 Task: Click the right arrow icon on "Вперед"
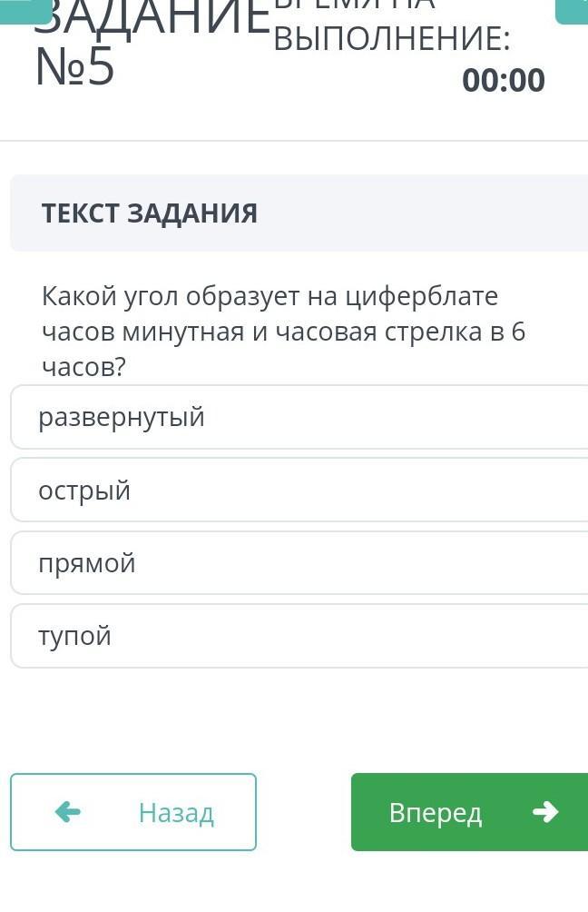click(545, 811)
